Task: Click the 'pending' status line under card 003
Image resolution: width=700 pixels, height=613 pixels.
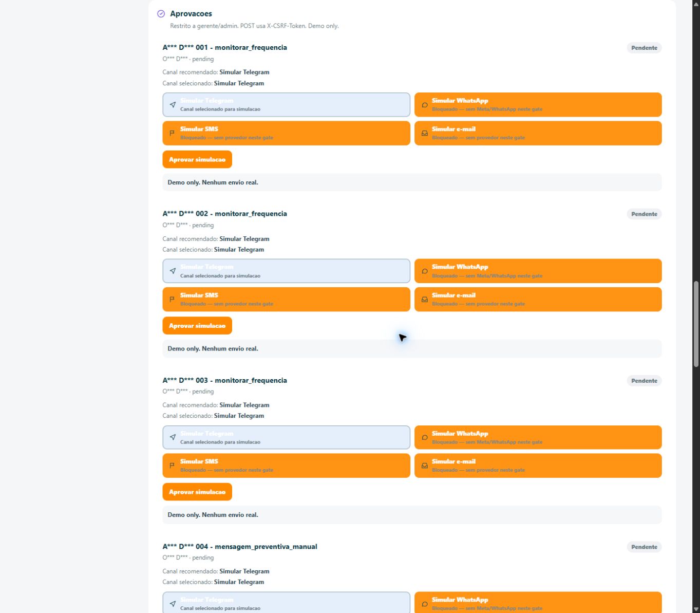Action: 188,392
